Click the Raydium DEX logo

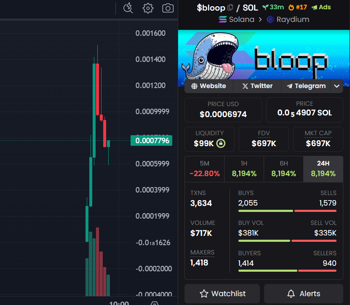(270, 19)
